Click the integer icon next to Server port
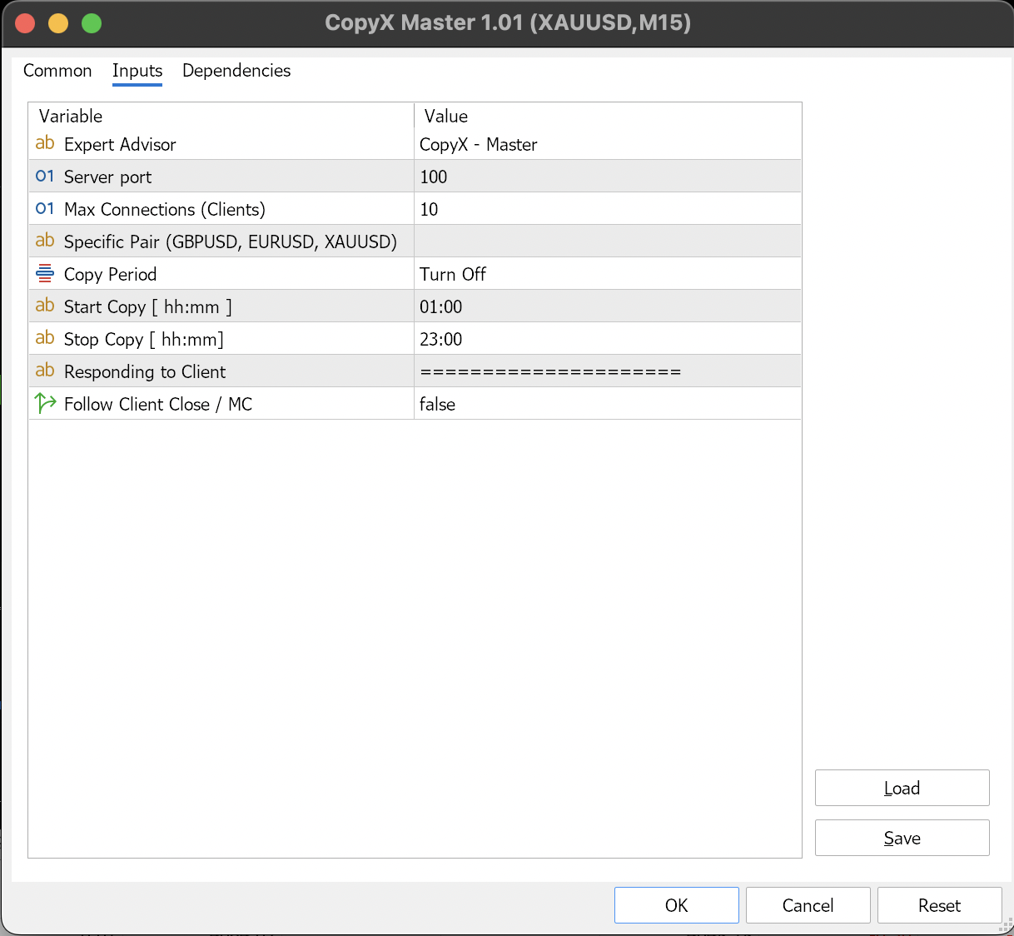The height and width of the screenshot is (936, 1014). [x=45, y=177]
